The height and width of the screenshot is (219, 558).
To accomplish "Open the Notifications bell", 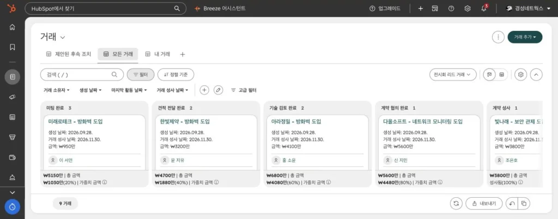I will click(484, 9).
